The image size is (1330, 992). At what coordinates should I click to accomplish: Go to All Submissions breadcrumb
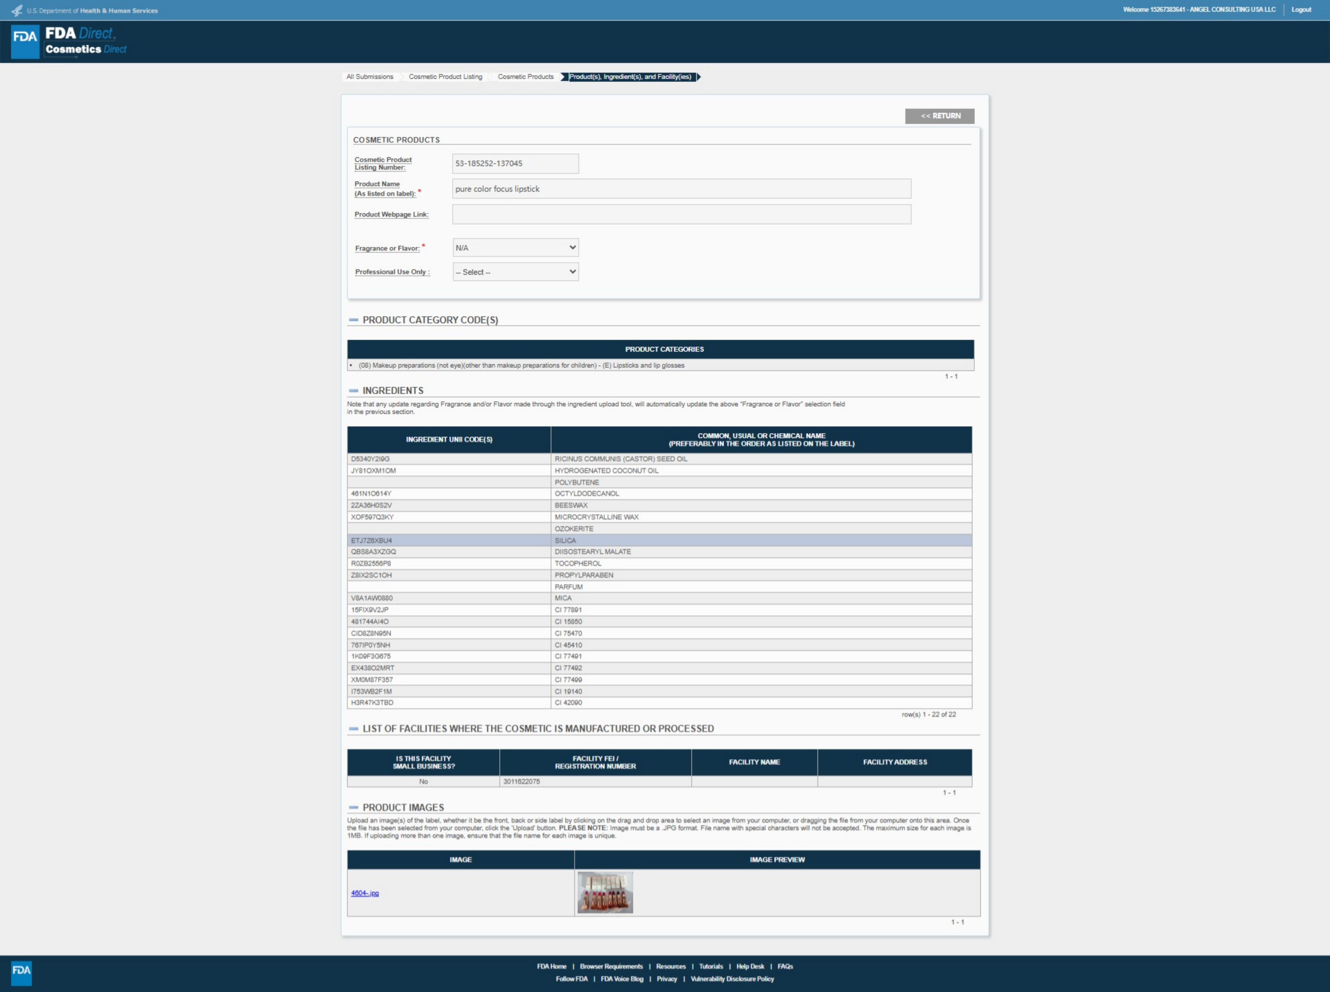pyautogui.click(x=370, y=77)
